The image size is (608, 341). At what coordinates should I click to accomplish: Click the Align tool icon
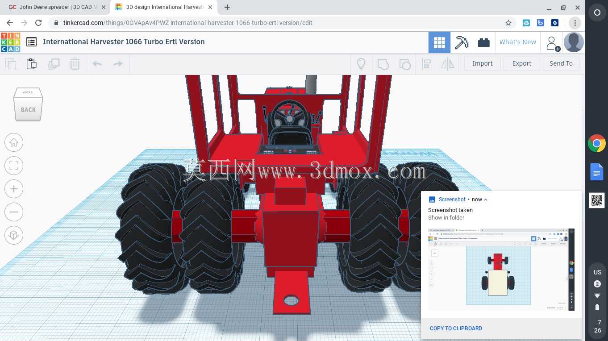point(426,64)
